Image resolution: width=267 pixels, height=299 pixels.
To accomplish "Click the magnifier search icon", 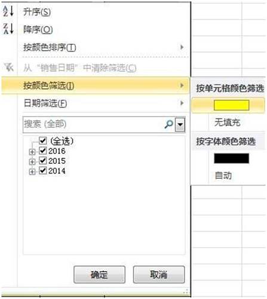I will tap(168, 124).
